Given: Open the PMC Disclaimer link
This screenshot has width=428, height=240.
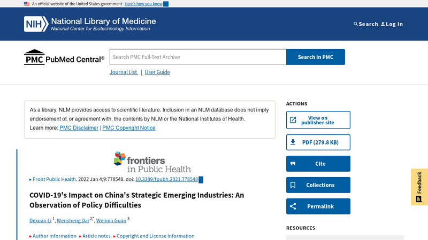Looking at the screenshot, I should [79, 128].
